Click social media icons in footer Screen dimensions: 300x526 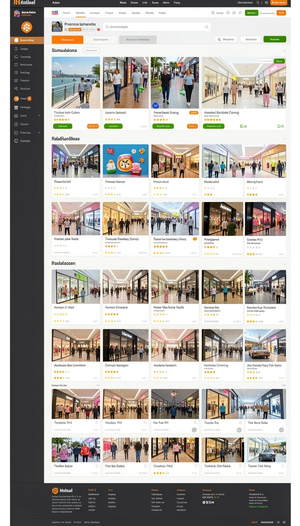(x=208, y=502)
